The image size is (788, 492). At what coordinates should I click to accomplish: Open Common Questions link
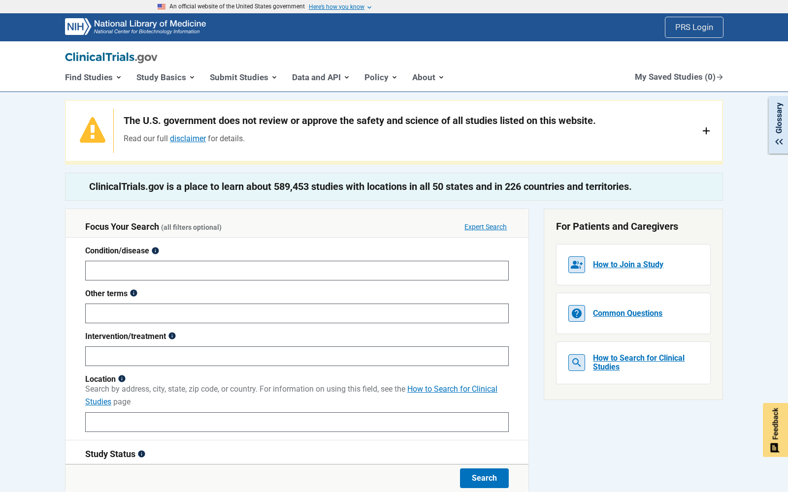tap(627, 313)
